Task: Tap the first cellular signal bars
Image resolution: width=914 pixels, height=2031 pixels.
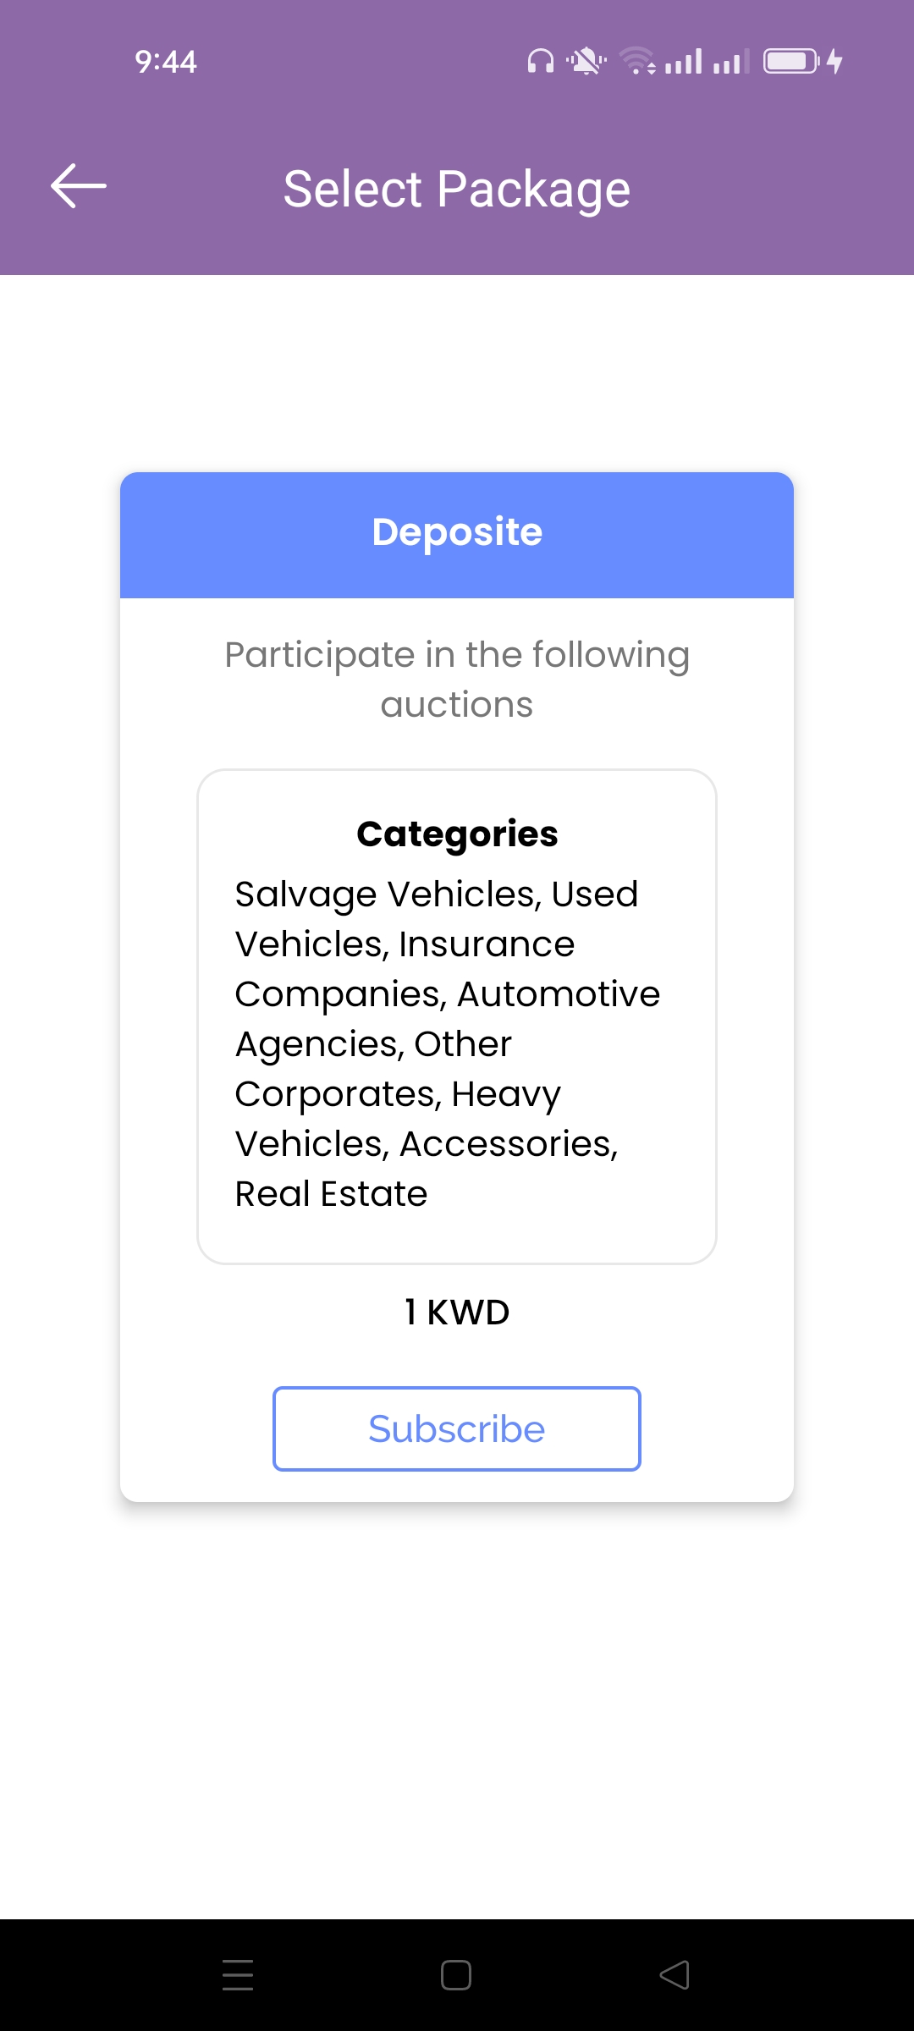Action: [684, 62]
